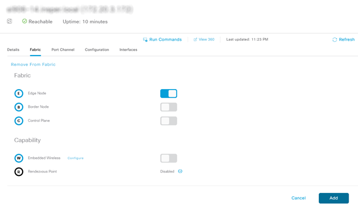Click the Embedded Wireless W badge icon
Image resolution: width=358 pixels, height=210 pixels.
pyautogui.click(x=19, y=158)
